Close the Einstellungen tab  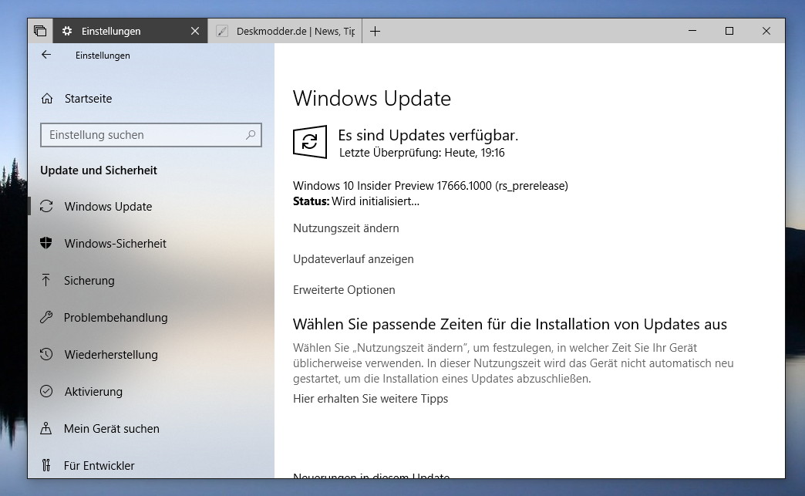[195, 32]
